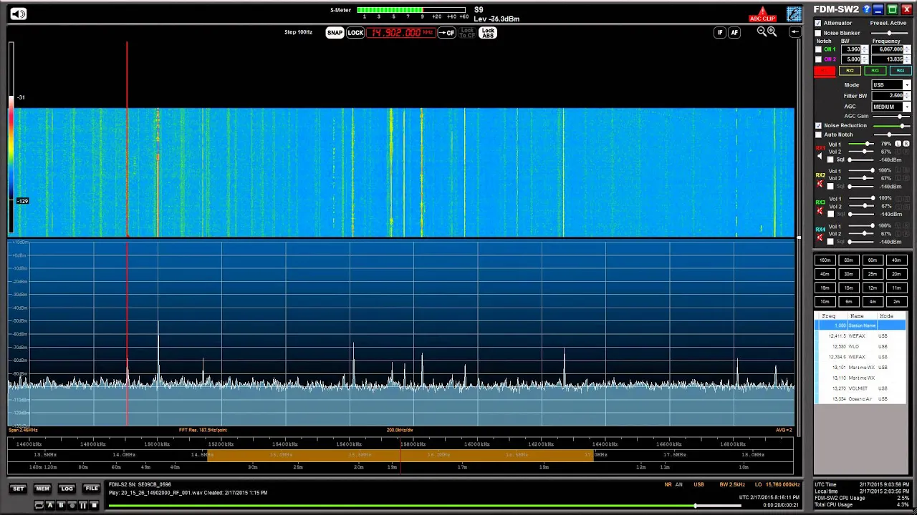Switch to AF spectrum view
This screenshot has height=515, width=917.
[x=734, y=32]
